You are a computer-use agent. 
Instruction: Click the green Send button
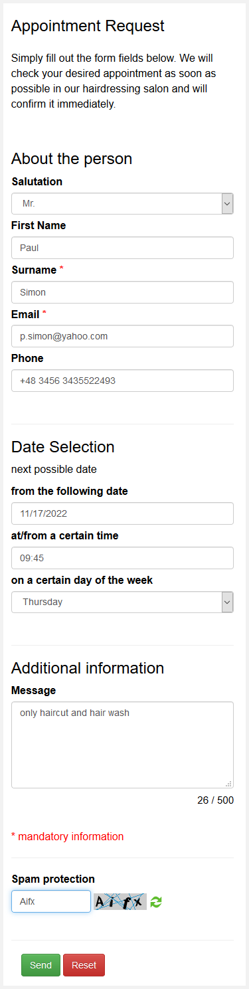click(x=41, y=965)
